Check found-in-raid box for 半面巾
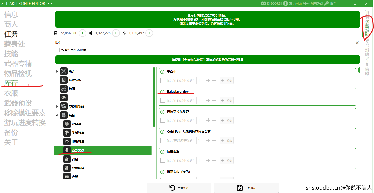The image size is (374, 193). (x=163, y=80)
